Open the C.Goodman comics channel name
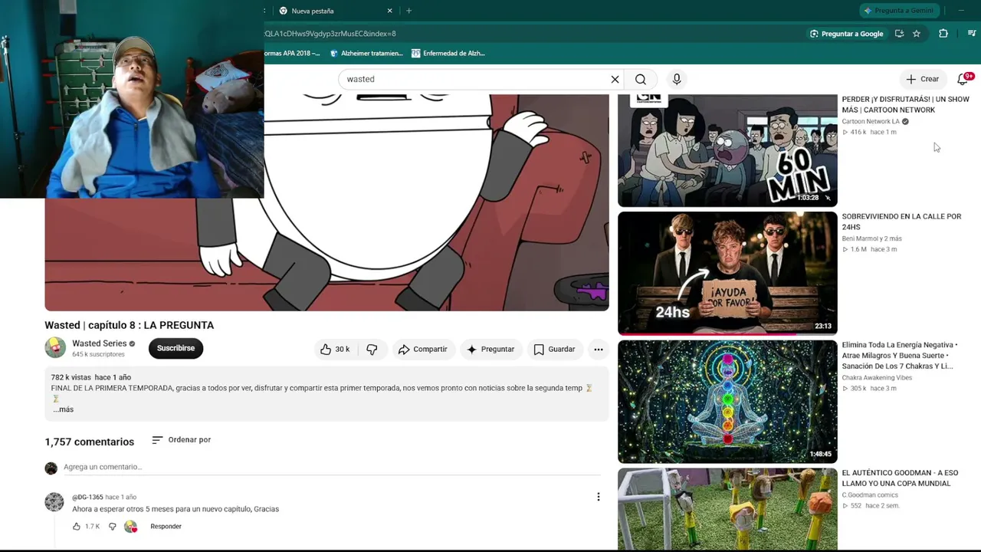Screen dimensions: 981x552 tap(870, 495)
